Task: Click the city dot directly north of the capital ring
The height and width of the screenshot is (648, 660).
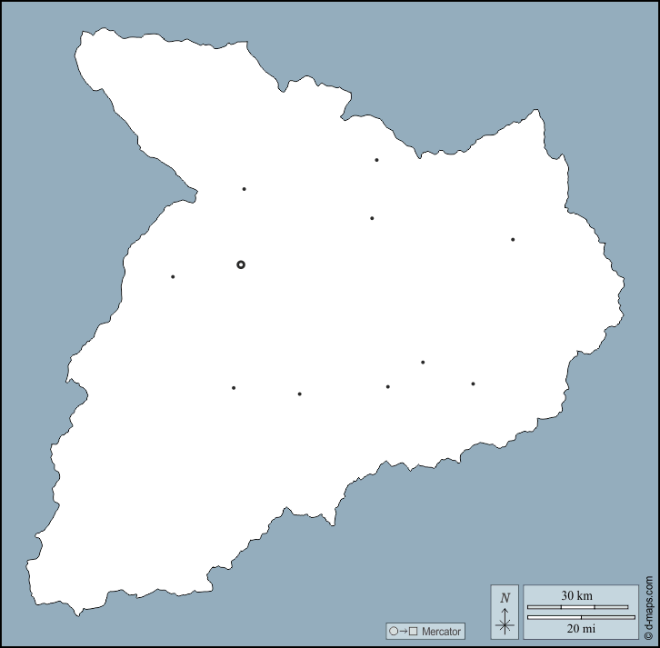Action: click(x=244, y=189)
